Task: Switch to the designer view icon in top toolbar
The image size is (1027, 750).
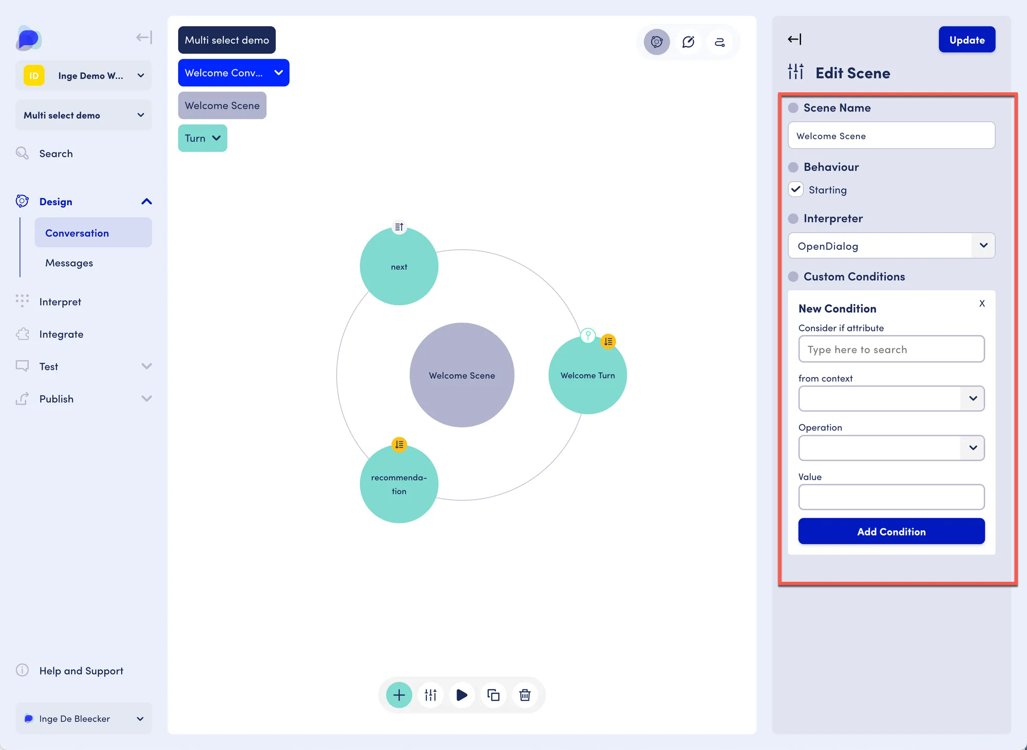Action: pyautogui.click(x=657, y=42)
